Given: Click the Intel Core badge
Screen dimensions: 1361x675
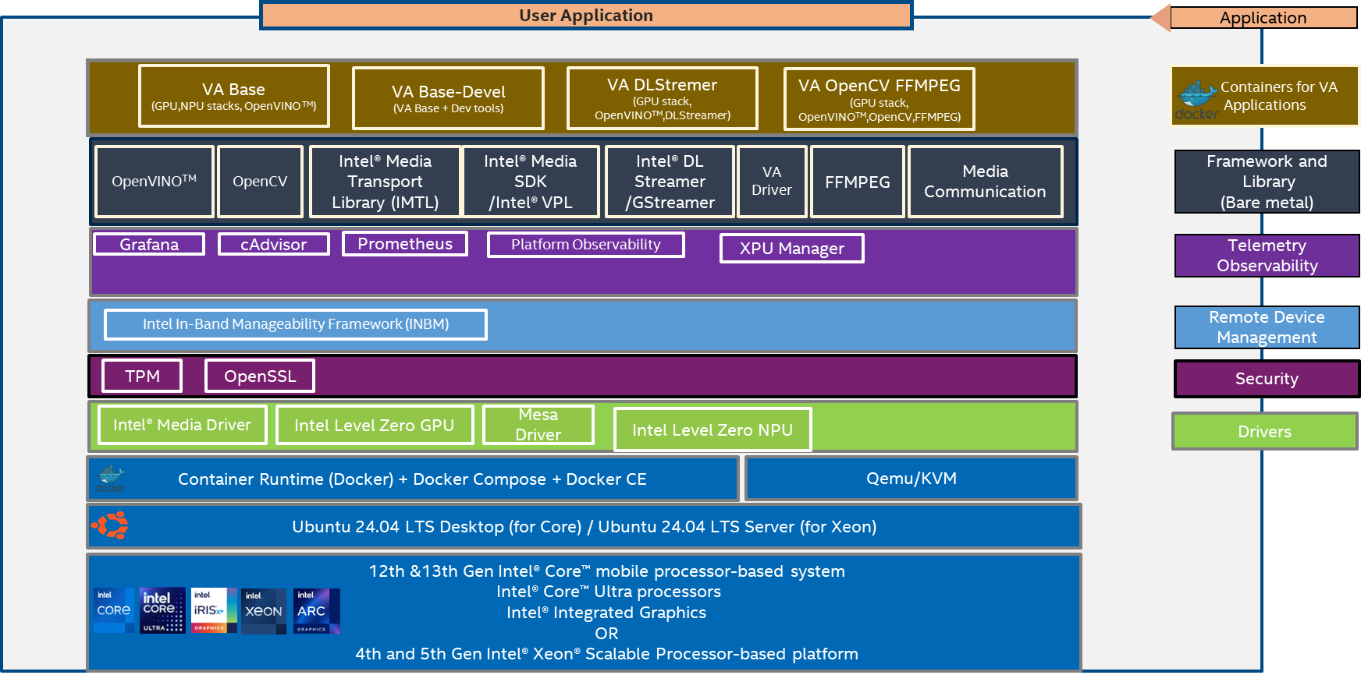Looking at the screenshot, I should pos(114,610).
